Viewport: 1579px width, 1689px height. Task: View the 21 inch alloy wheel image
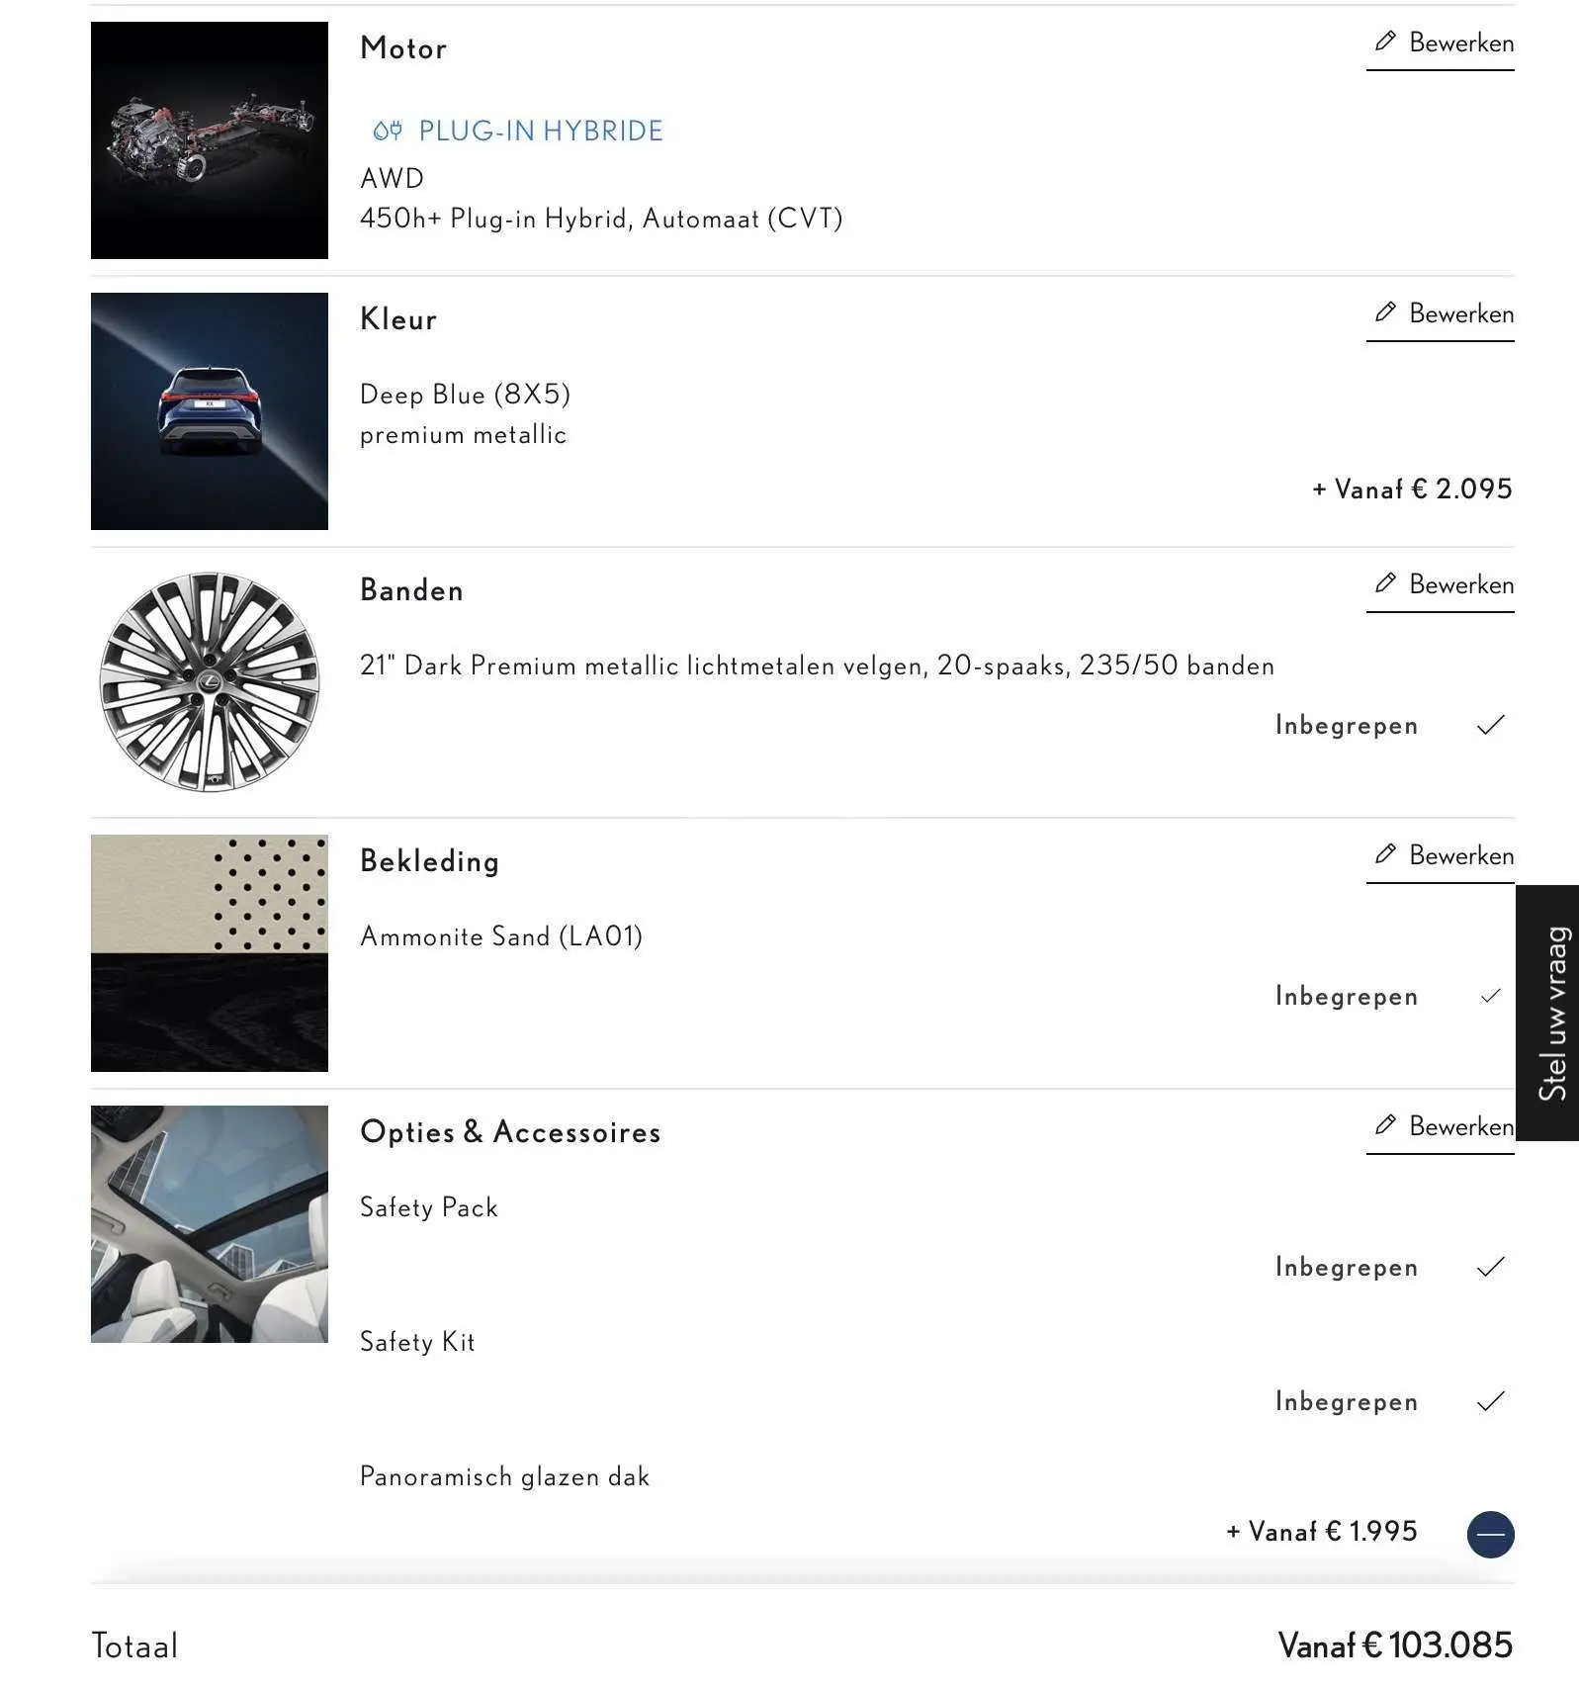click(x=210, y=682)
